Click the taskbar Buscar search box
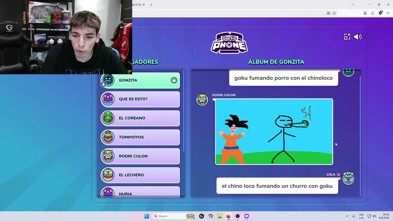 (174, 216)
